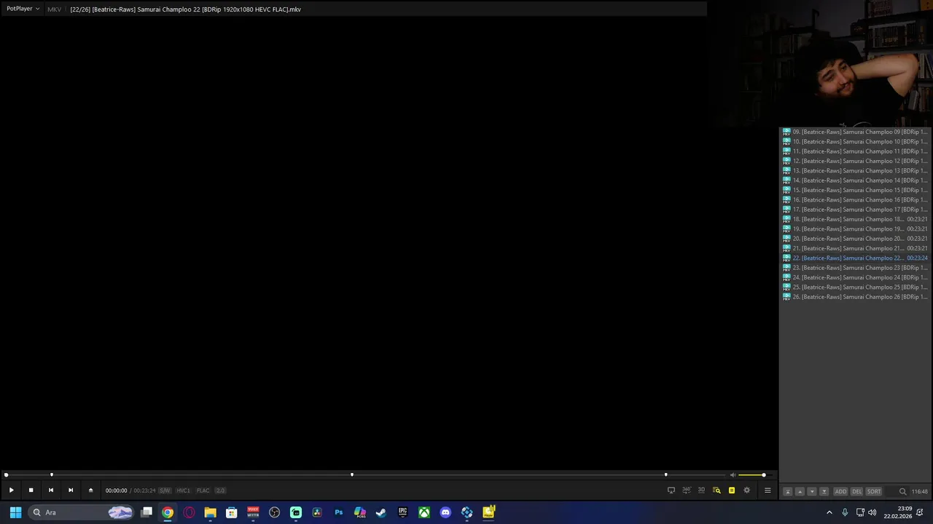Screen dimensions: 933x524
Task: Select playlist item 23 Samurai Champloo
Action: click(x=855, y=268)
